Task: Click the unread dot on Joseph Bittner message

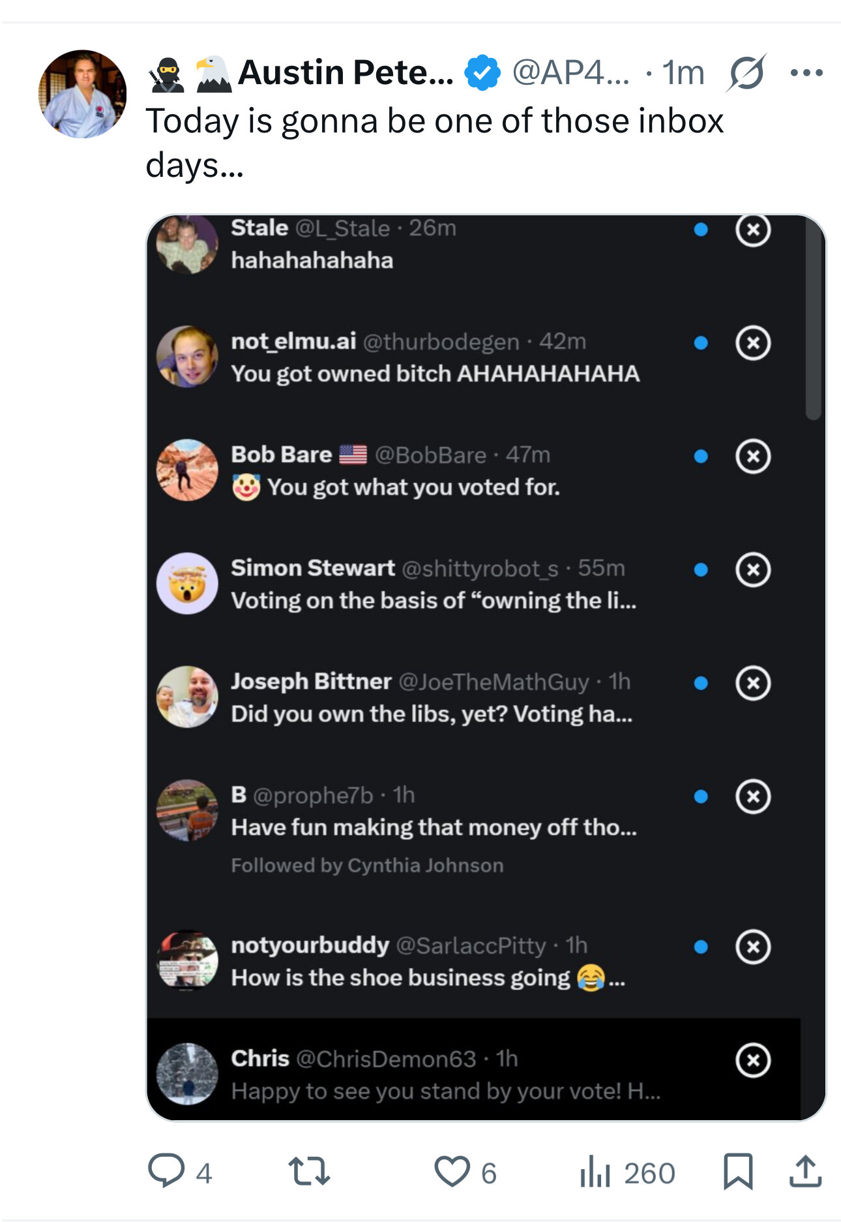Action: point(701,683)
